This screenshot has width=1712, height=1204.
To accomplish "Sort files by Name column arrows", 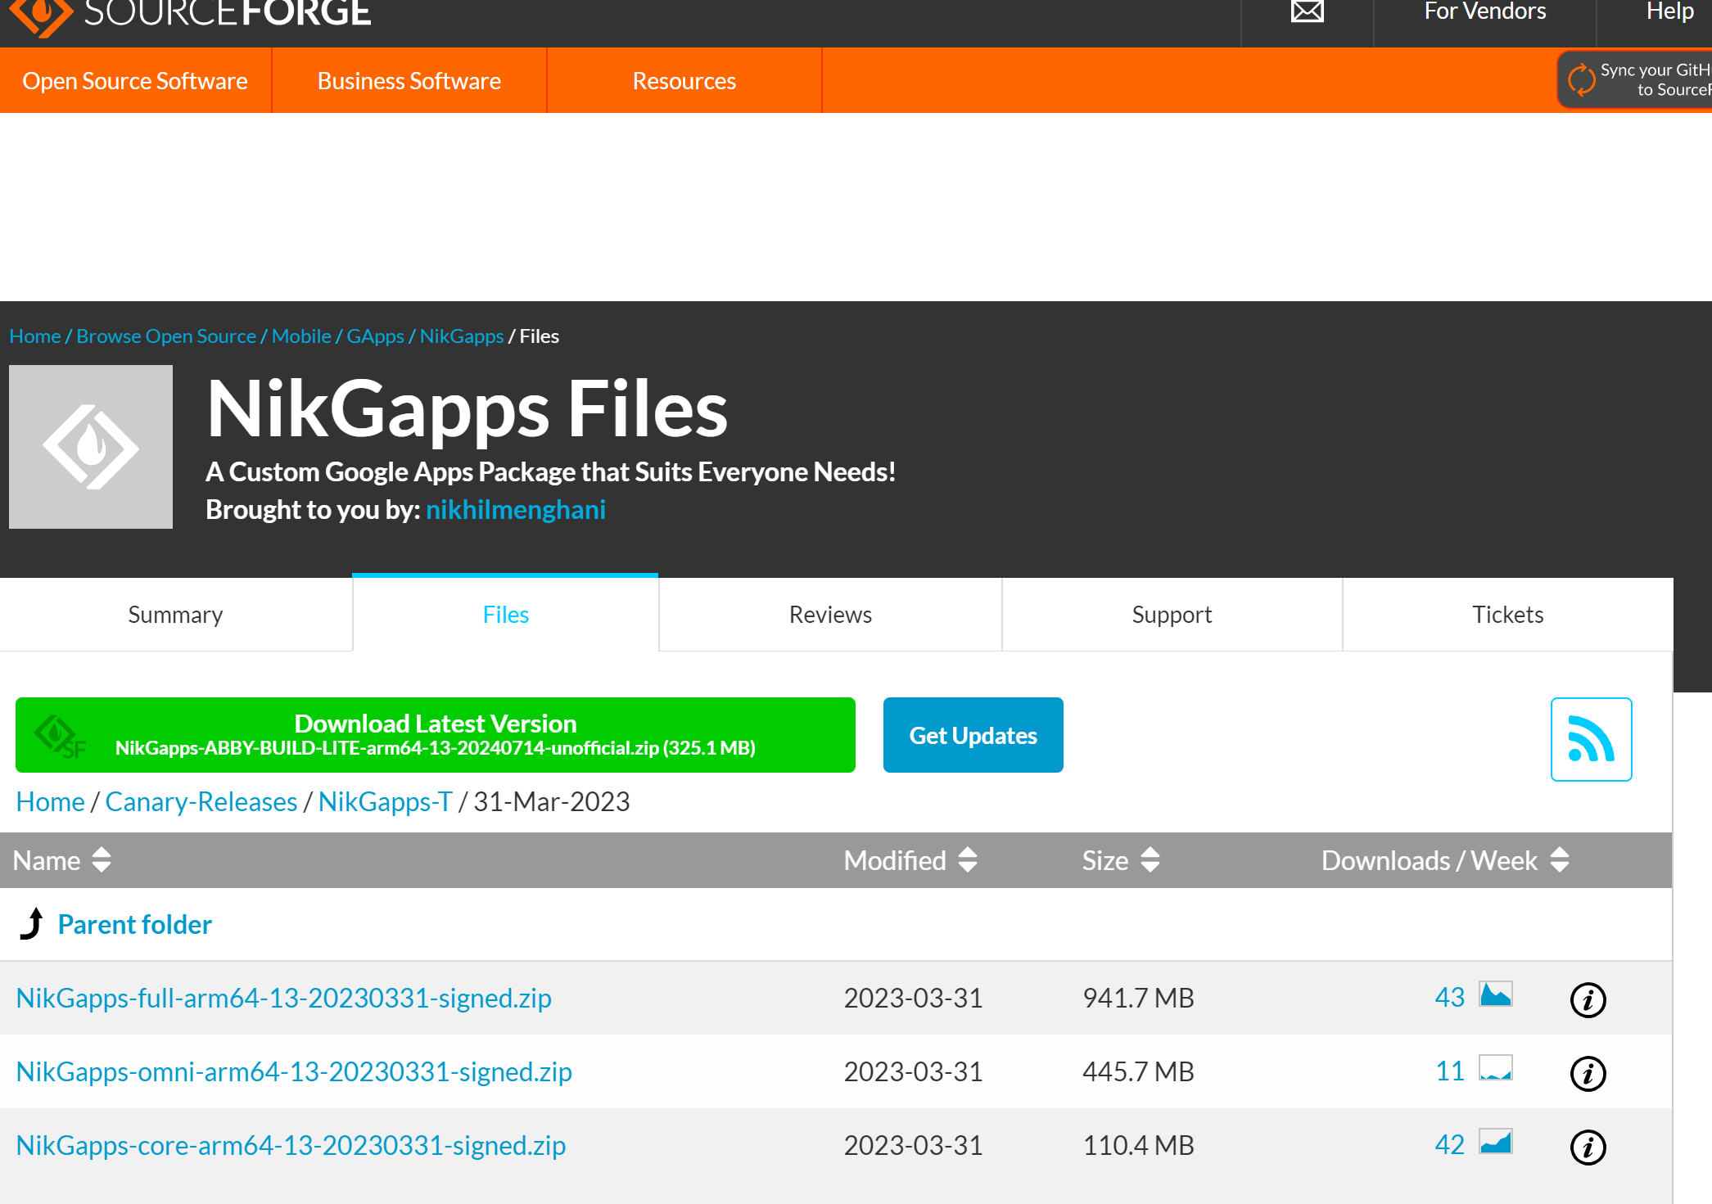I will 102,860.
